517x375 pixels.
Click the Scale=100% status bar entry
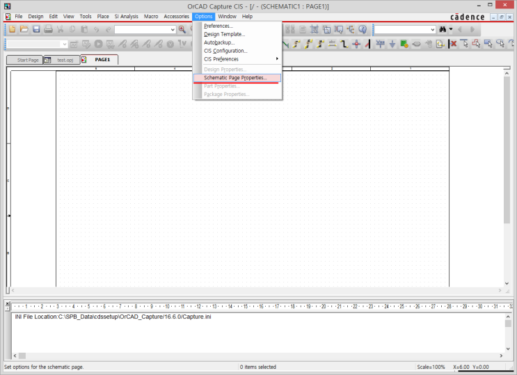431,367
